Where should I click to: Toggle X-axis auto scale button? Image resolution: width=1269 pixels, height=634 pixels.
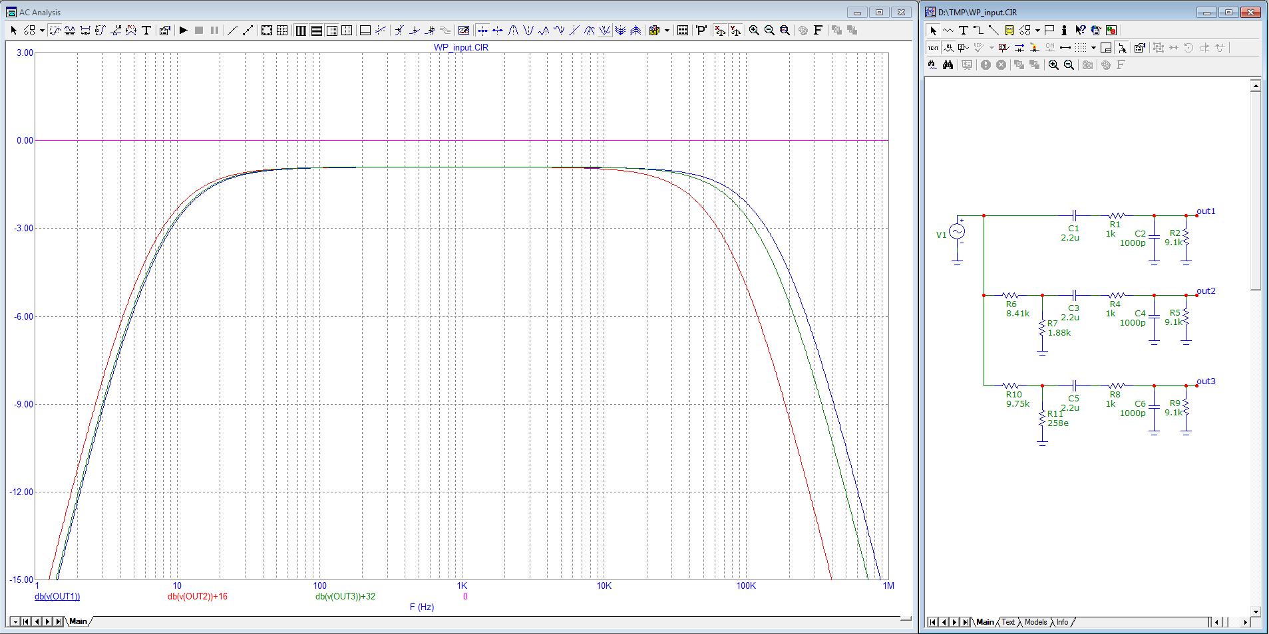720,30
